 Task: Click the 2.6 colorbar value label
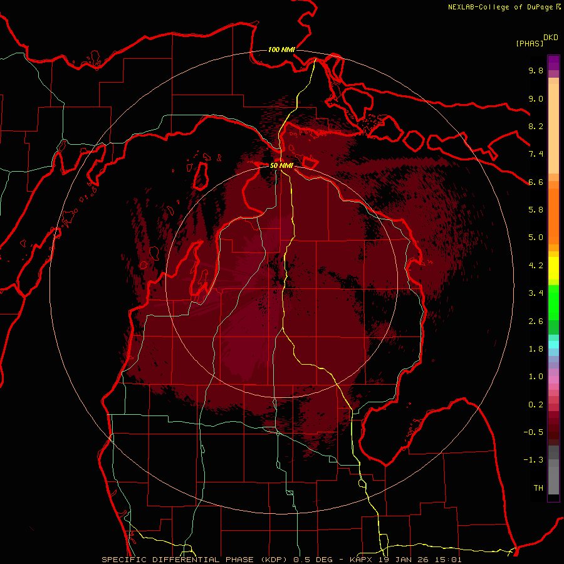tap(536, 321)
